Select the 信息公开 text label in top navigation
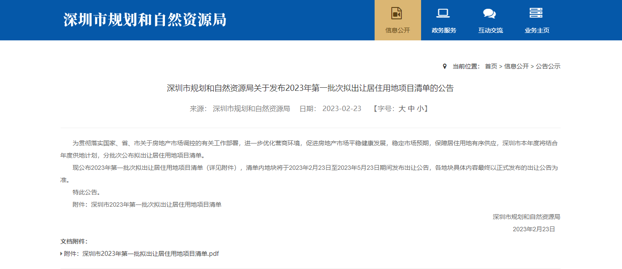This screenshot has width=622, height=269. pos(397,30)
